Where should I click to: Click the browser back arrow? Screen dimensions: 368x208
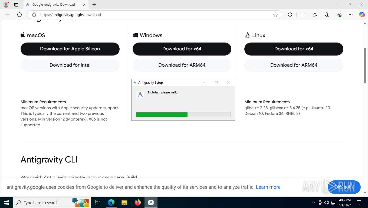(x=8, y=15)
